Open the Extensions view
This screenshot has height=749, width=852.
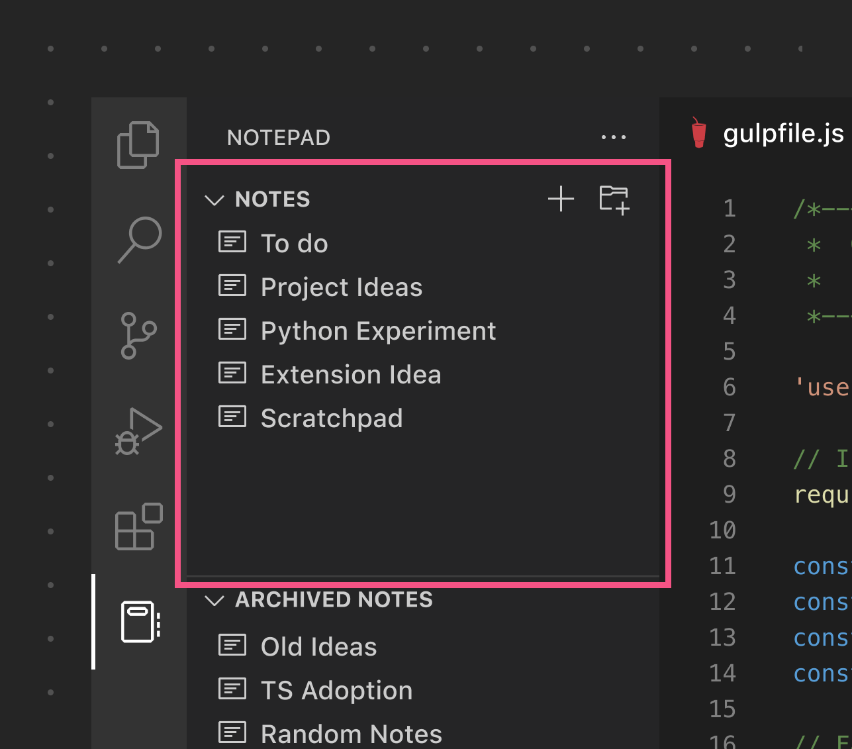pyautogui.click(x=138, y=526)
